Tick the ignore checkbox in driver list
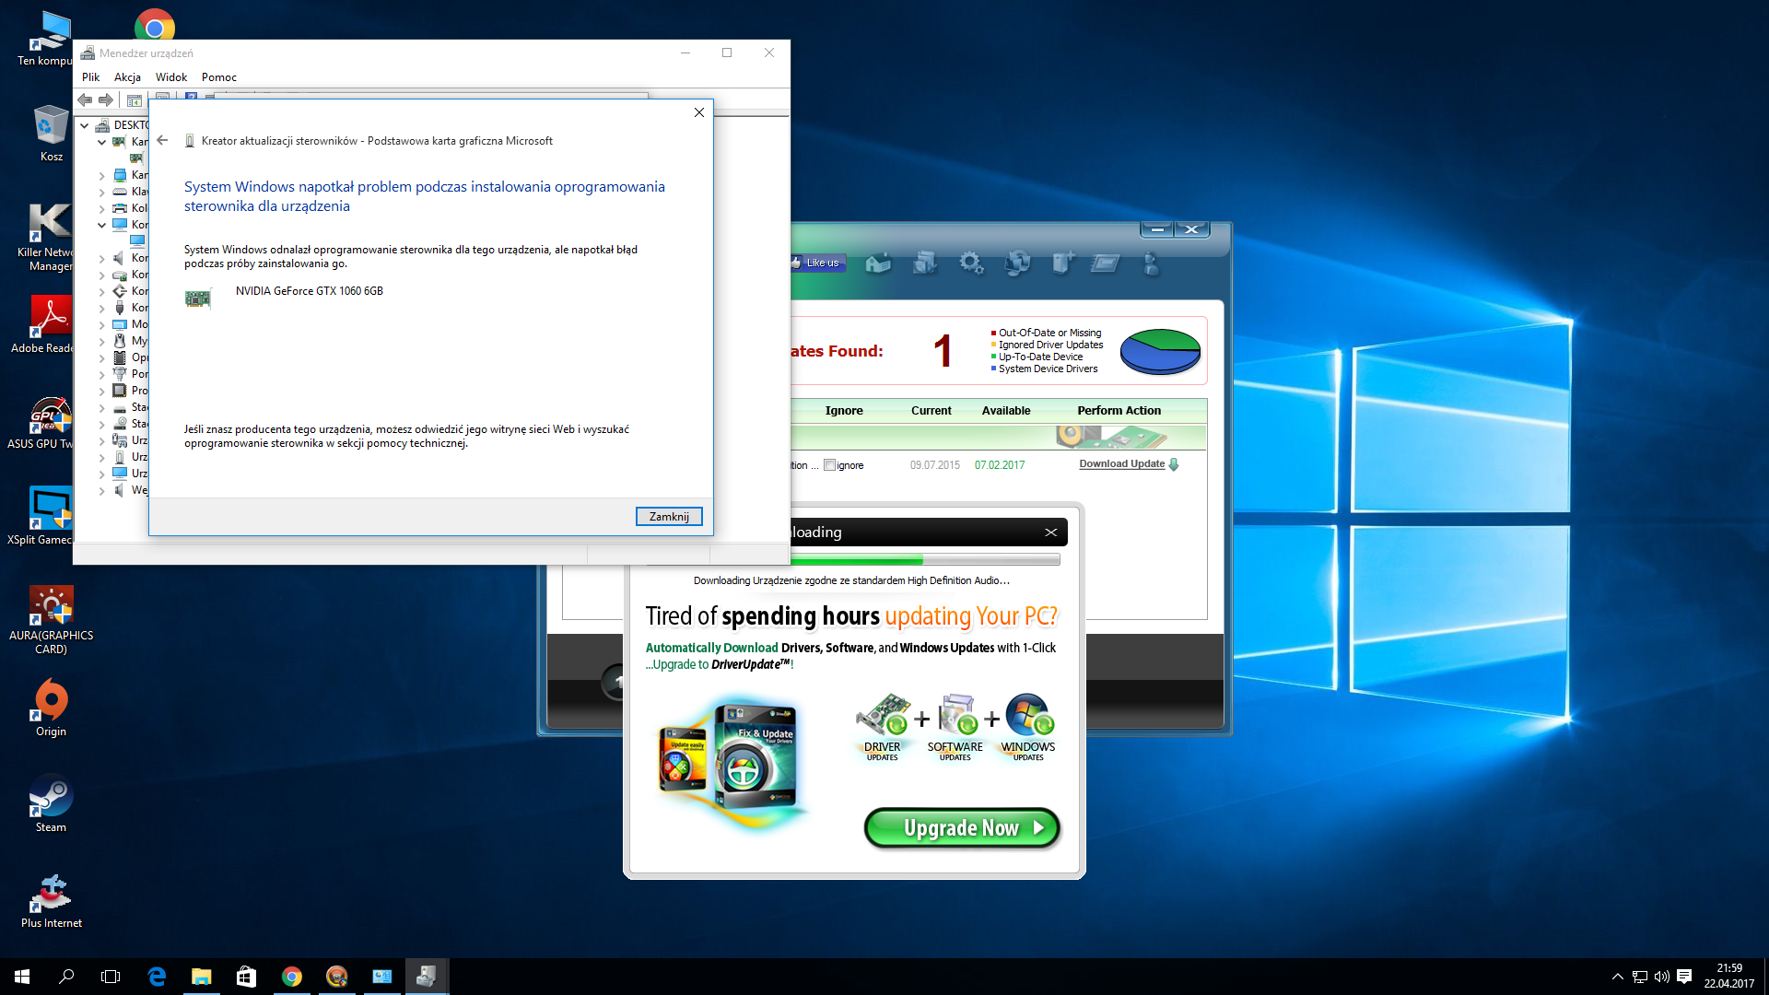This screenshot has height=995, width=1769. pyautogui.click(x=829, y=465)
